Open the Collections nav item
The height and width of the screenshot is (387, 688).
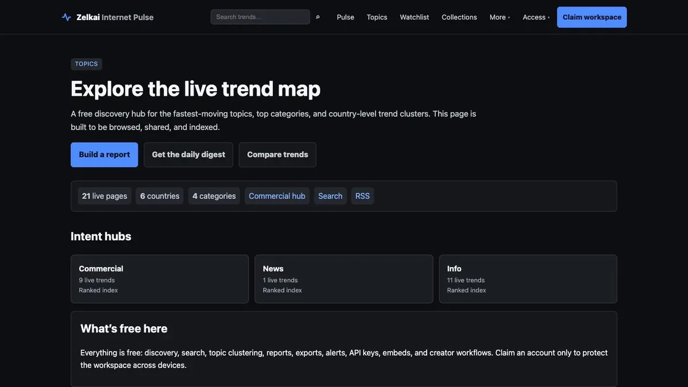[459, 17]
